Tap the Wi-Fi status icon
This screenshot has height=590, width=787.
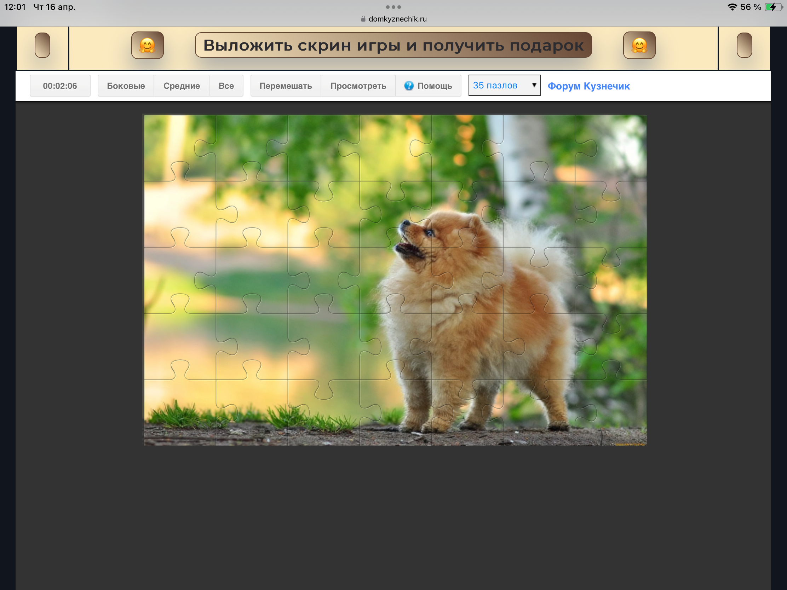point(732,7)
